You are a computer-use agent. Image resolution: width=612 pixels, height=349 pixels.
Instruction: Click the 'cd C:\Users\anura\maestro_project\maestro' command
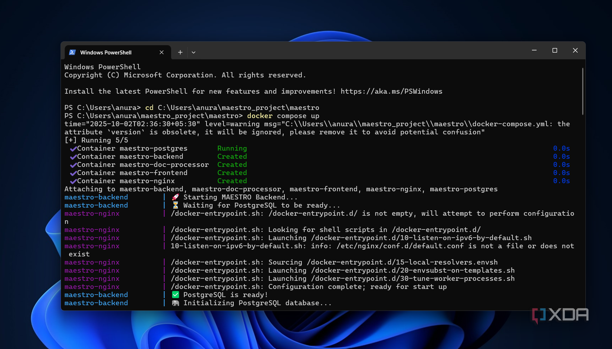[232, 107]
